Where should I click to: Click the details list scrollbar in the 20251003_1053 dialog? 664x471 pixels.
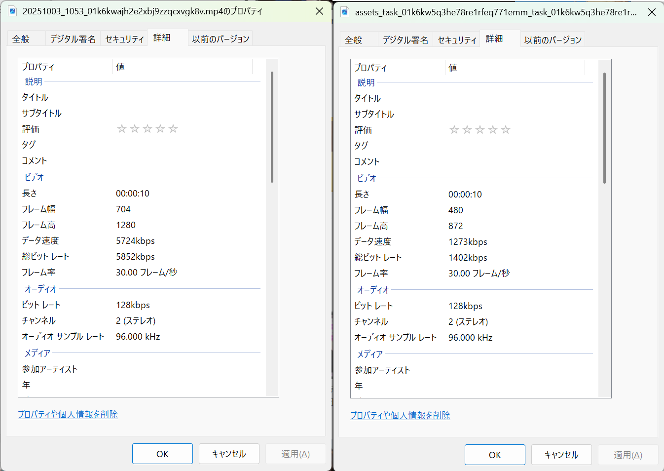pyautogui.click(x=272, y=127)
